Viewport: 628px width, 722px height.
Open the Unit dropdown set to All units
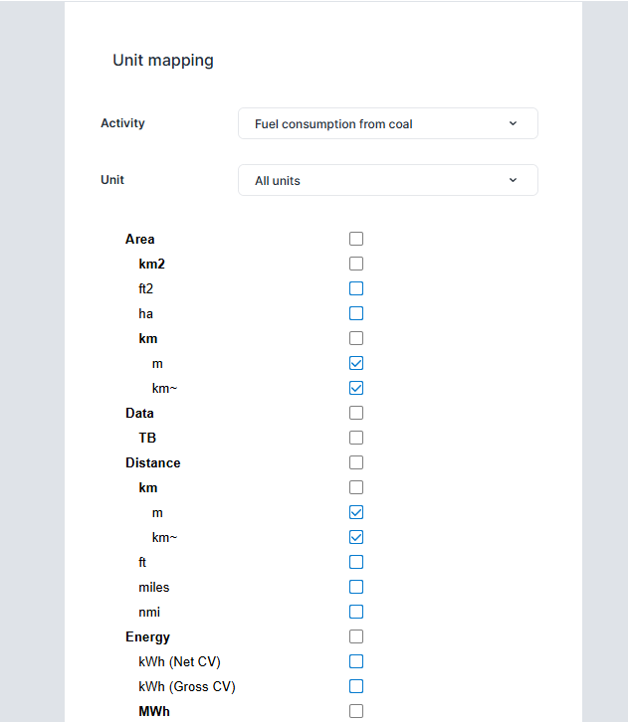click(388, 180)
